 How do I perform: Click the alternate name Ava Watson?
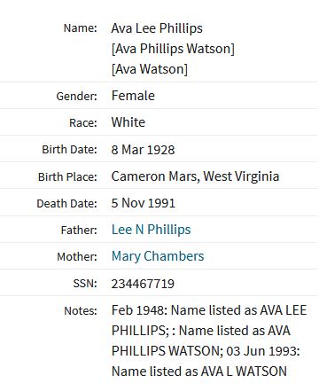tap(150, 69)
